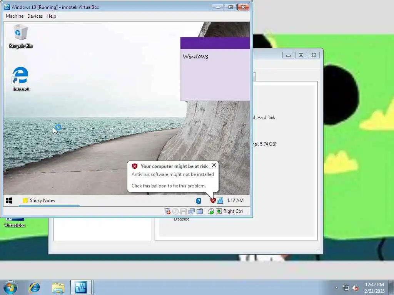Click the VirtualBox title bar icon
This screenshot has height=295, width=394.
[7, 7]
